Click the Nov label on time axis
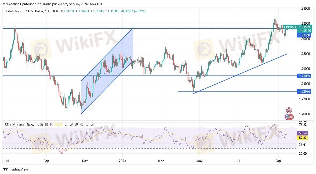The image size is (316, 174). point(85,161)
